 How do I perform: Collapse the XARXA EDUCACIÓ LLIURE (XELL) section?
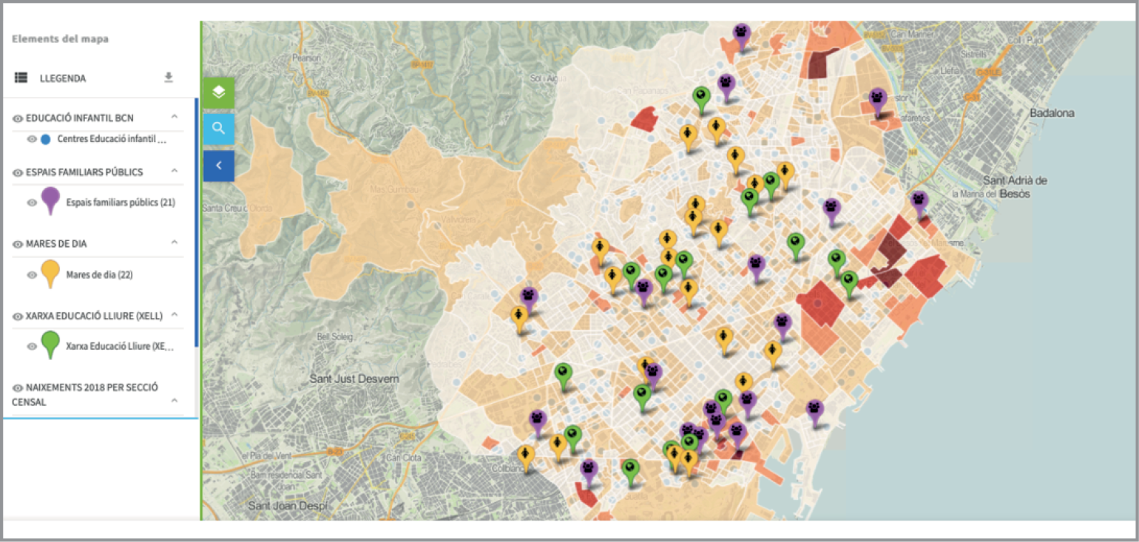[175, 315]
